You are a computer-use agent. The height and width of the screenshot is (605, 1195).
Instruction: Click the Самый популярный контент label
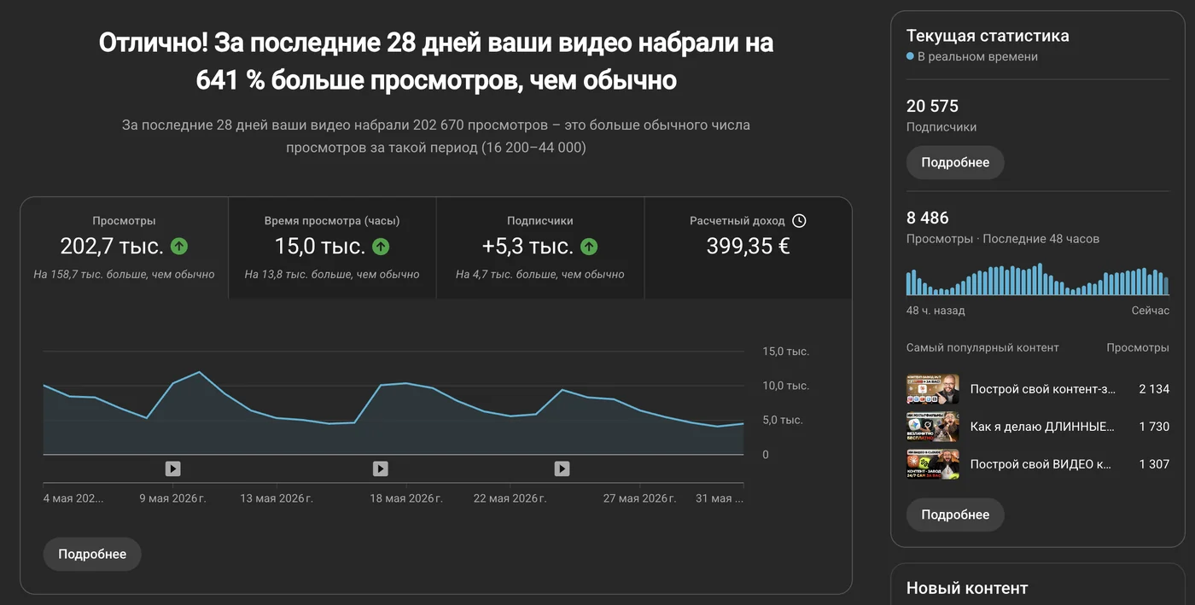pos(982,347)
